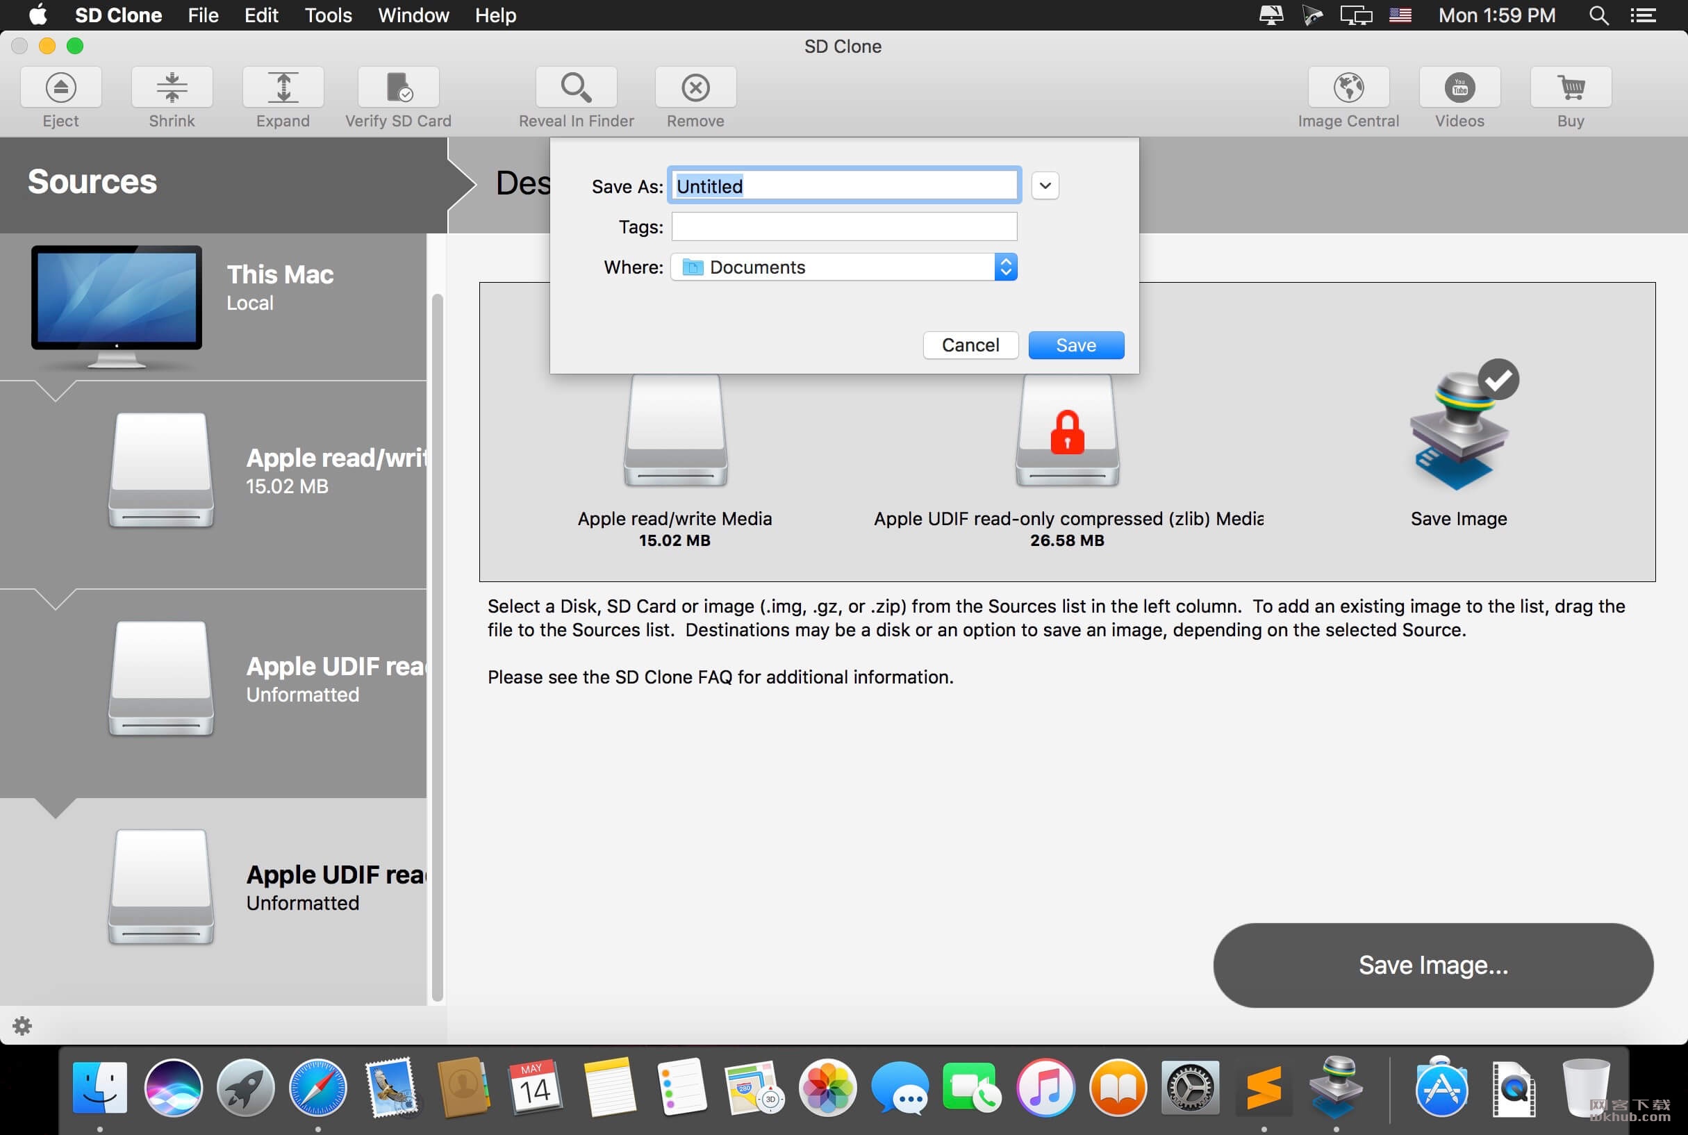Click Reveal In Finder magnifier icon
The height and width of the screenshot is (1135, 1688).
576,88
